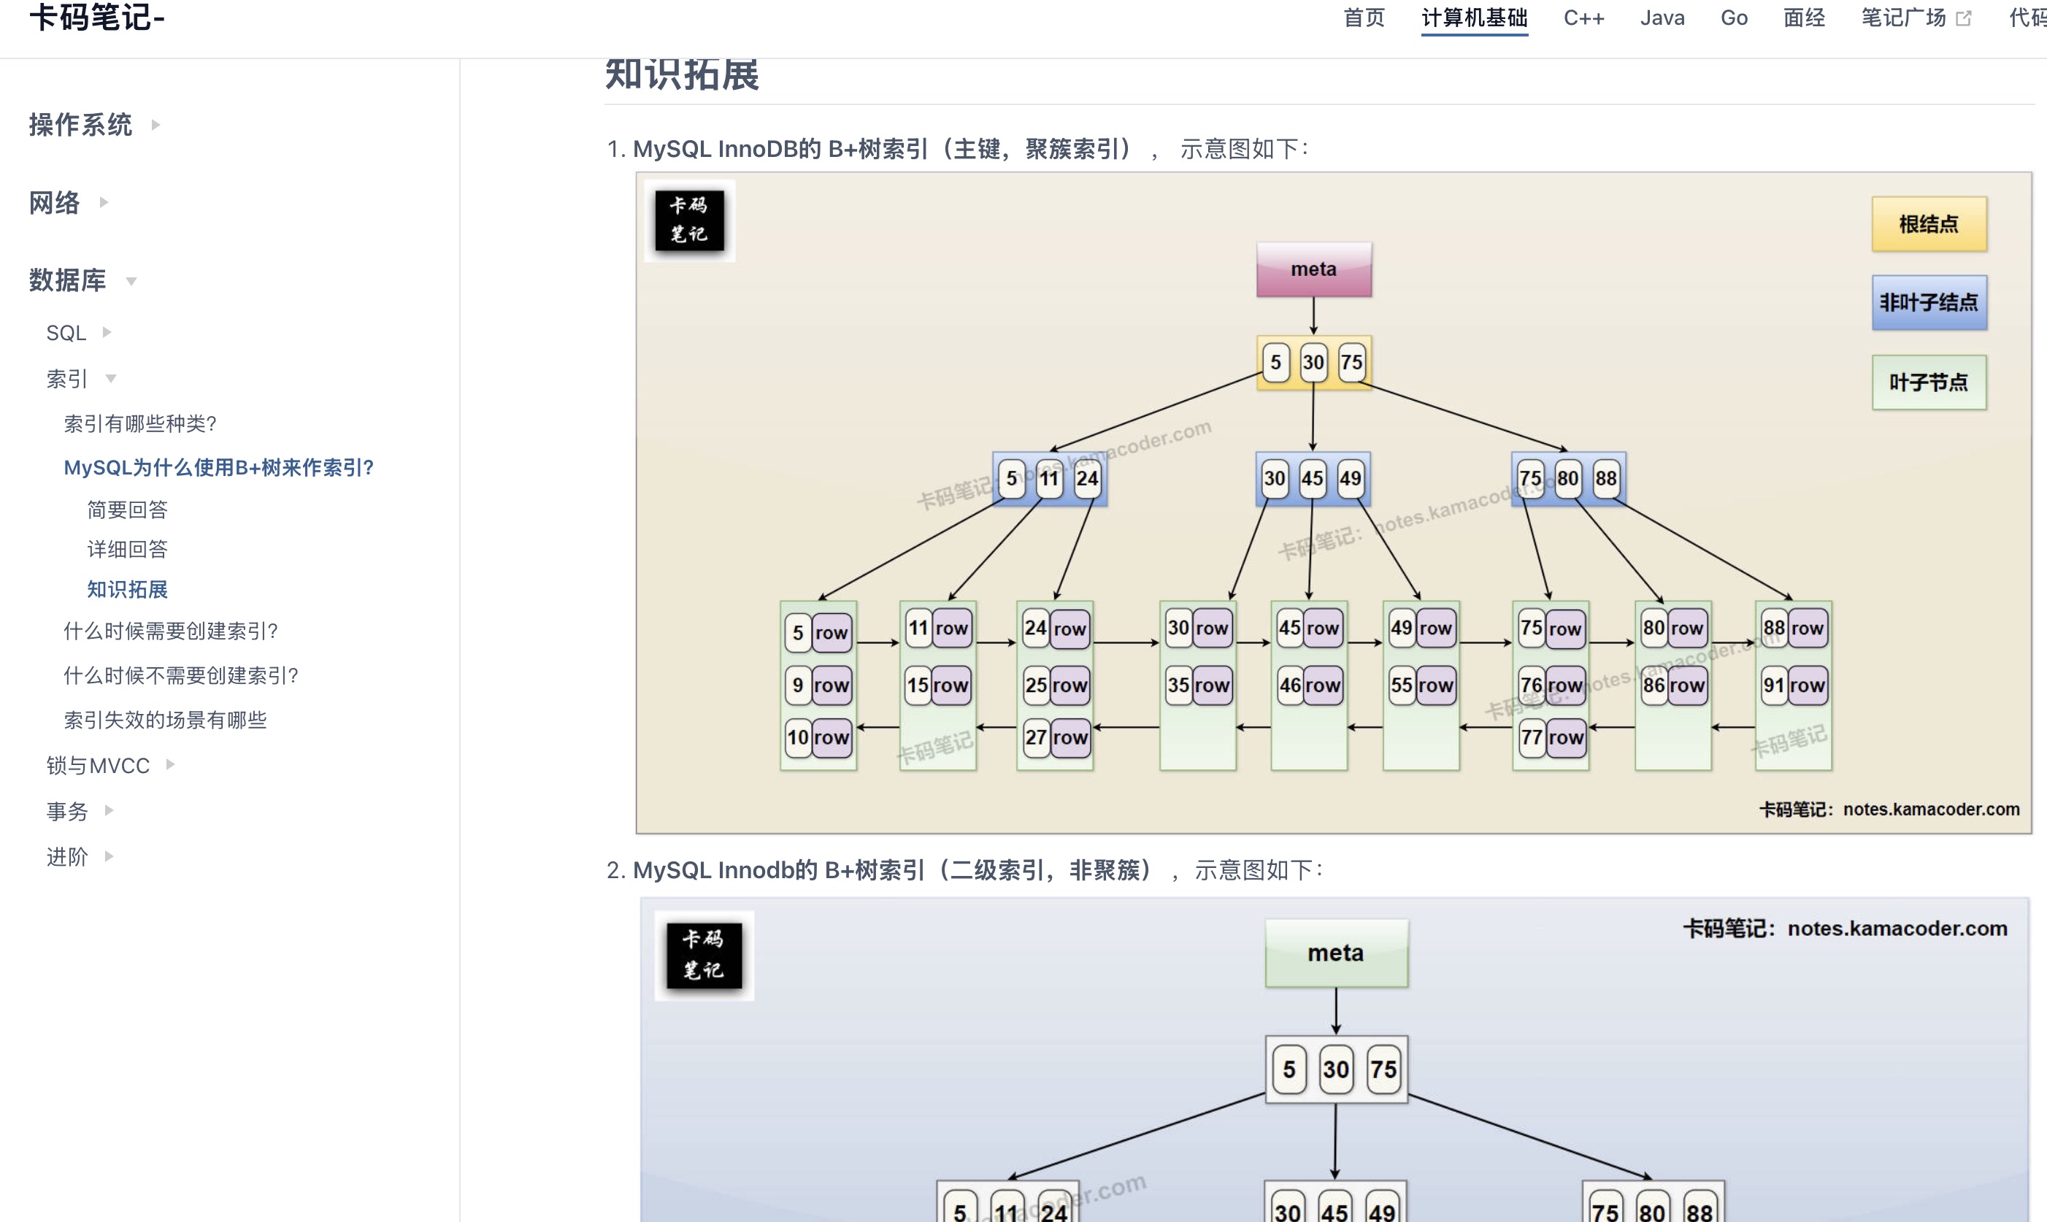Collapse the 数据库 section arrow
This screenshot has height=1222, width=2047.
point(131,282)
